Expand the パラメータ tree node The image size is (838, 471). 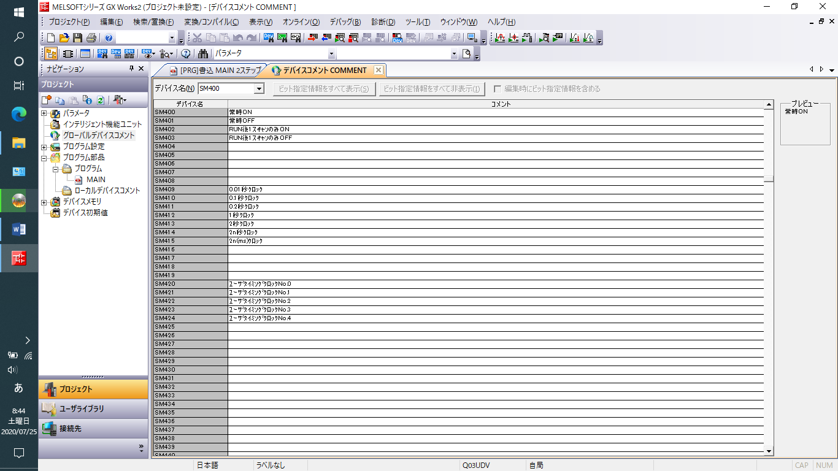coord(44,113)
